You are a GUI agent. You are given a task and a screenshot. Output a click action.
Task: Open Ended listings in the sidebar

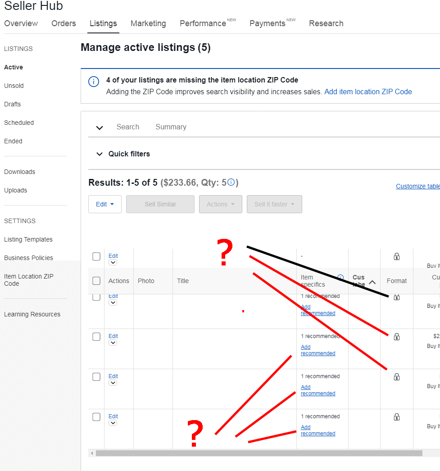pos(13,141)
